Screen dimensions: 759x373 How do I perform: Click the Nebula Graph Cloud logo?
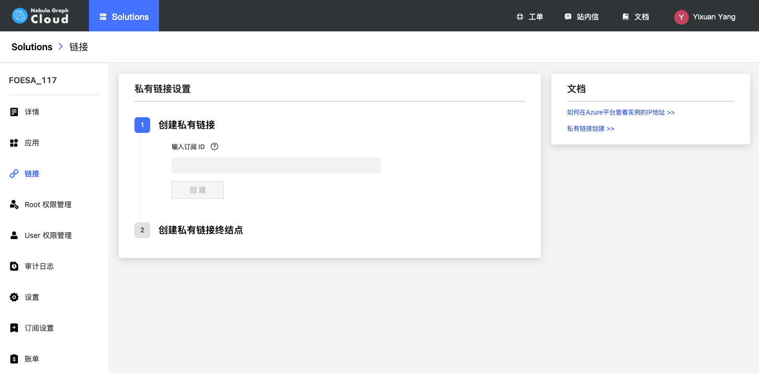pyautogui.click(x=40, y=16)
